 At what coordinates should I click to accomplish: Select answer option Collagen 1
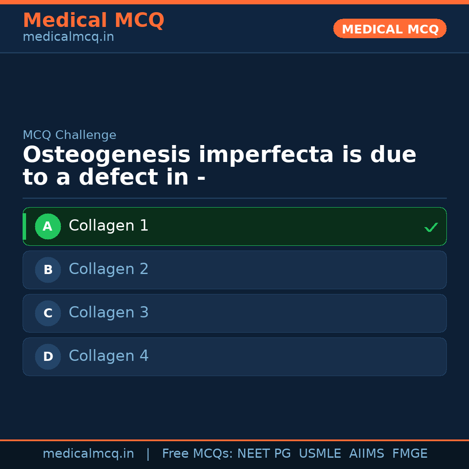tap(234, 226)
